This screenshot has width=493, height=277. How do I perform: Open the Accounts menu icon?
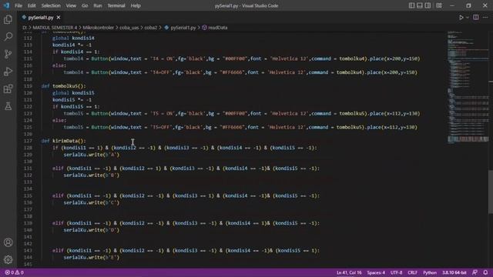click(8, 242)
